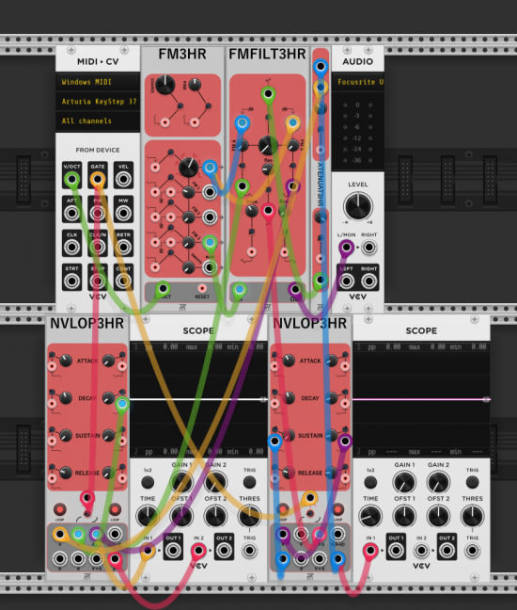Toggle right LOOP button on left NVLOP3HR
The width and height of the screenshot is (517, 610).
[115, 509]
